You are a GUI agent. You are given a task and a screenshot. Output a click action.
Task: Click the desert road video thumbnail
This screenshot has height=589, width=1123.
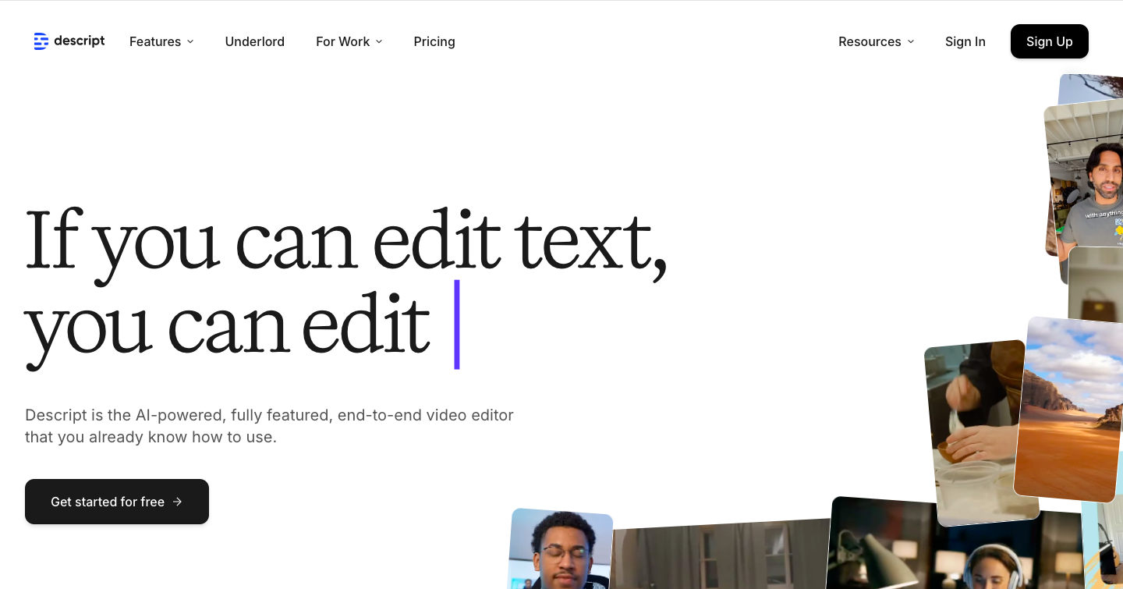pyautogui.click(x=1071, y=410)
